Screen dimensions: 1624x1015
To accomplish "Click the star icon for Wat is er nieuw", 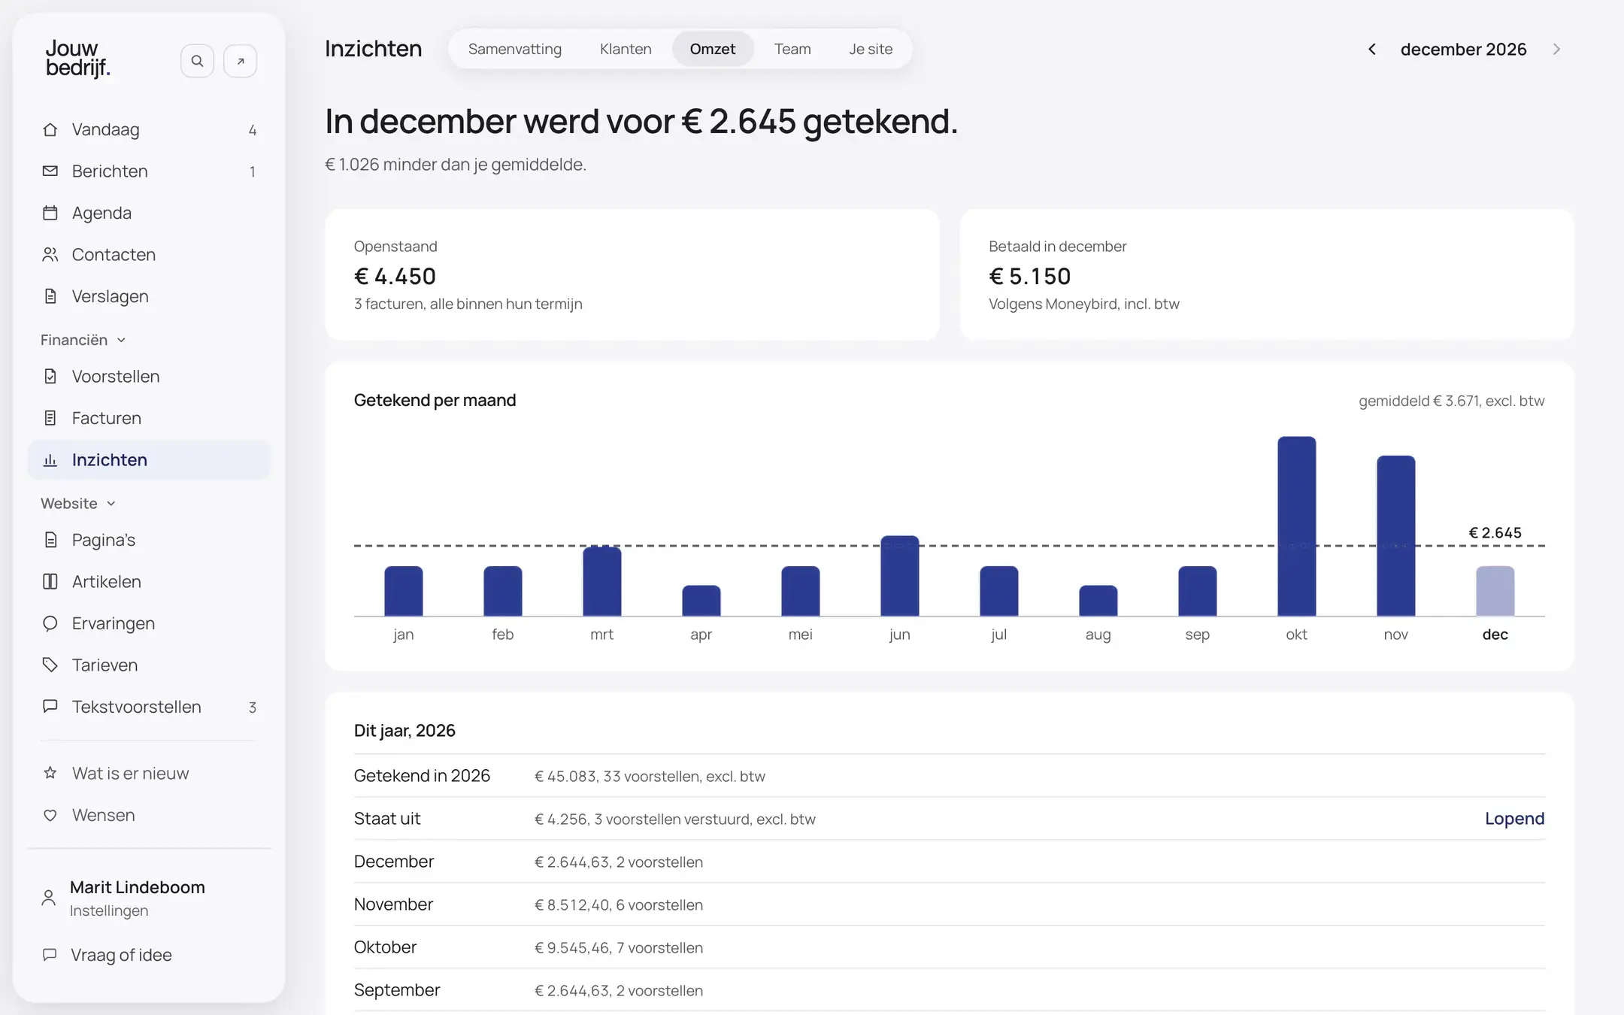I will click(x=50, y=773).
